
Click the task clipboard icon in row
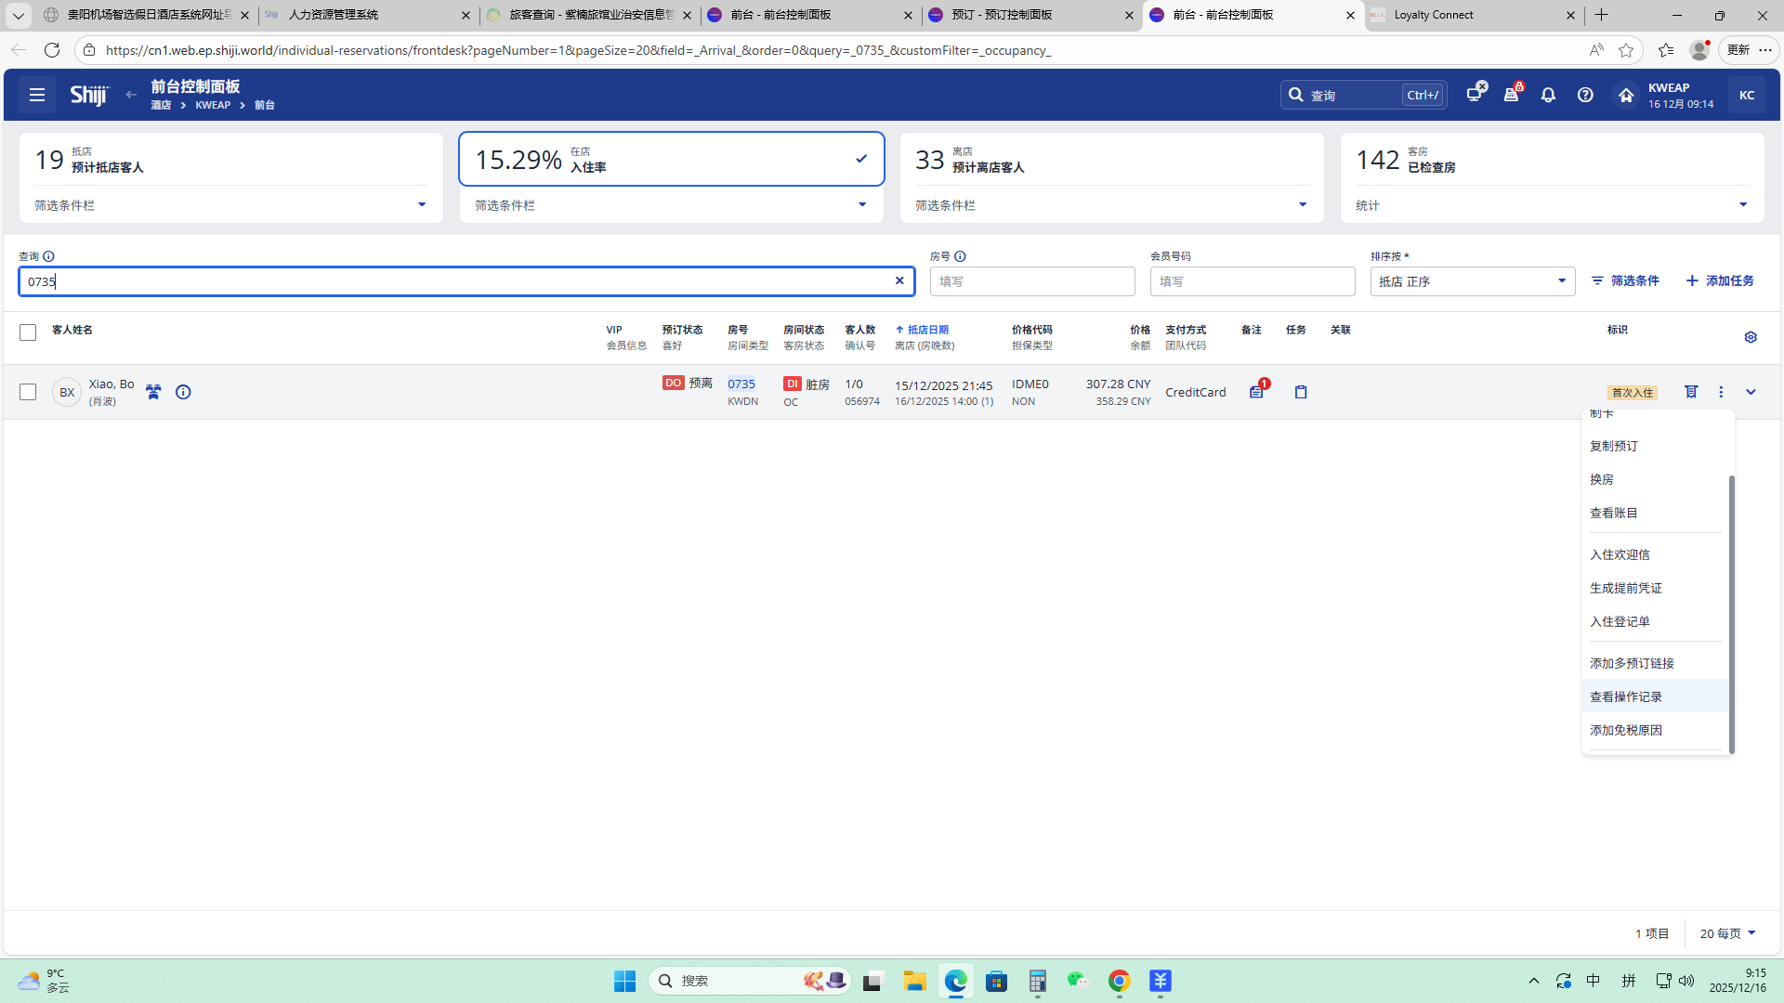(1301, 392)
